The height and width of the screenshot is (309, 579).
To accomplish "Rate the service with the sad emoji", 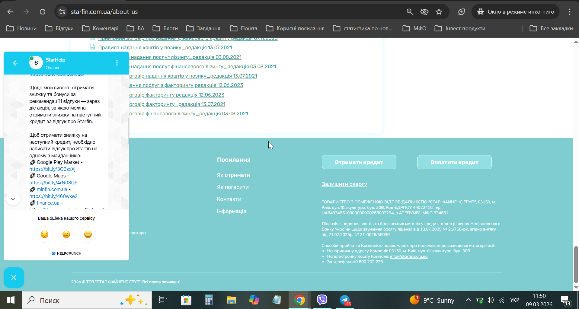I will point(44,234).
